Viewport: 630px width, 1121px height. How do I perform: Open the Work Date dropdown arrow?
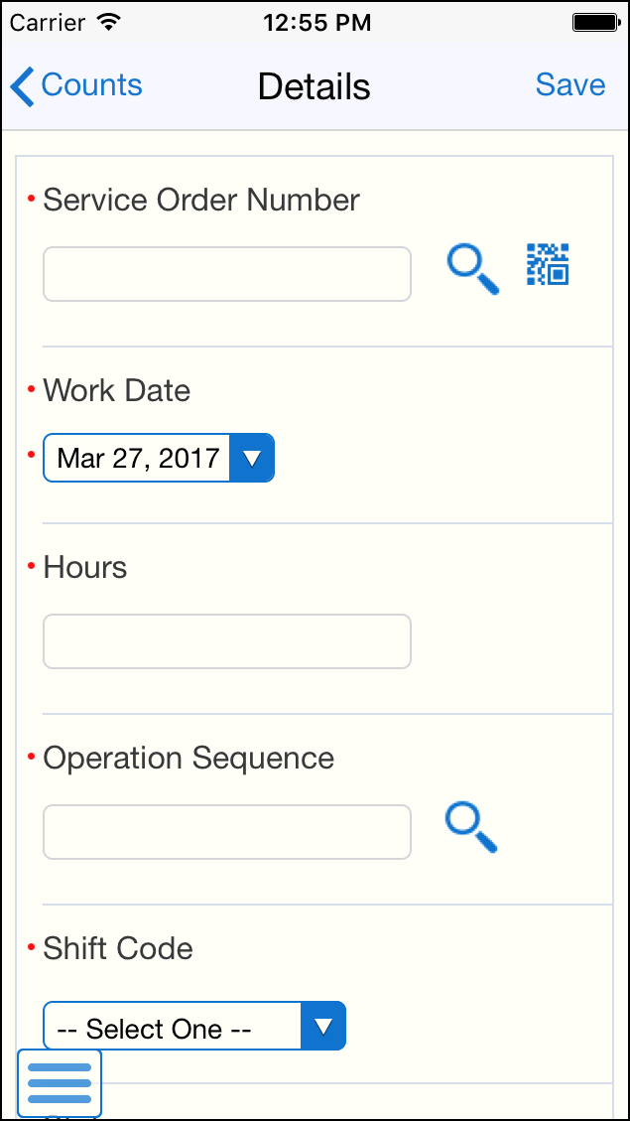coord(252,458)
